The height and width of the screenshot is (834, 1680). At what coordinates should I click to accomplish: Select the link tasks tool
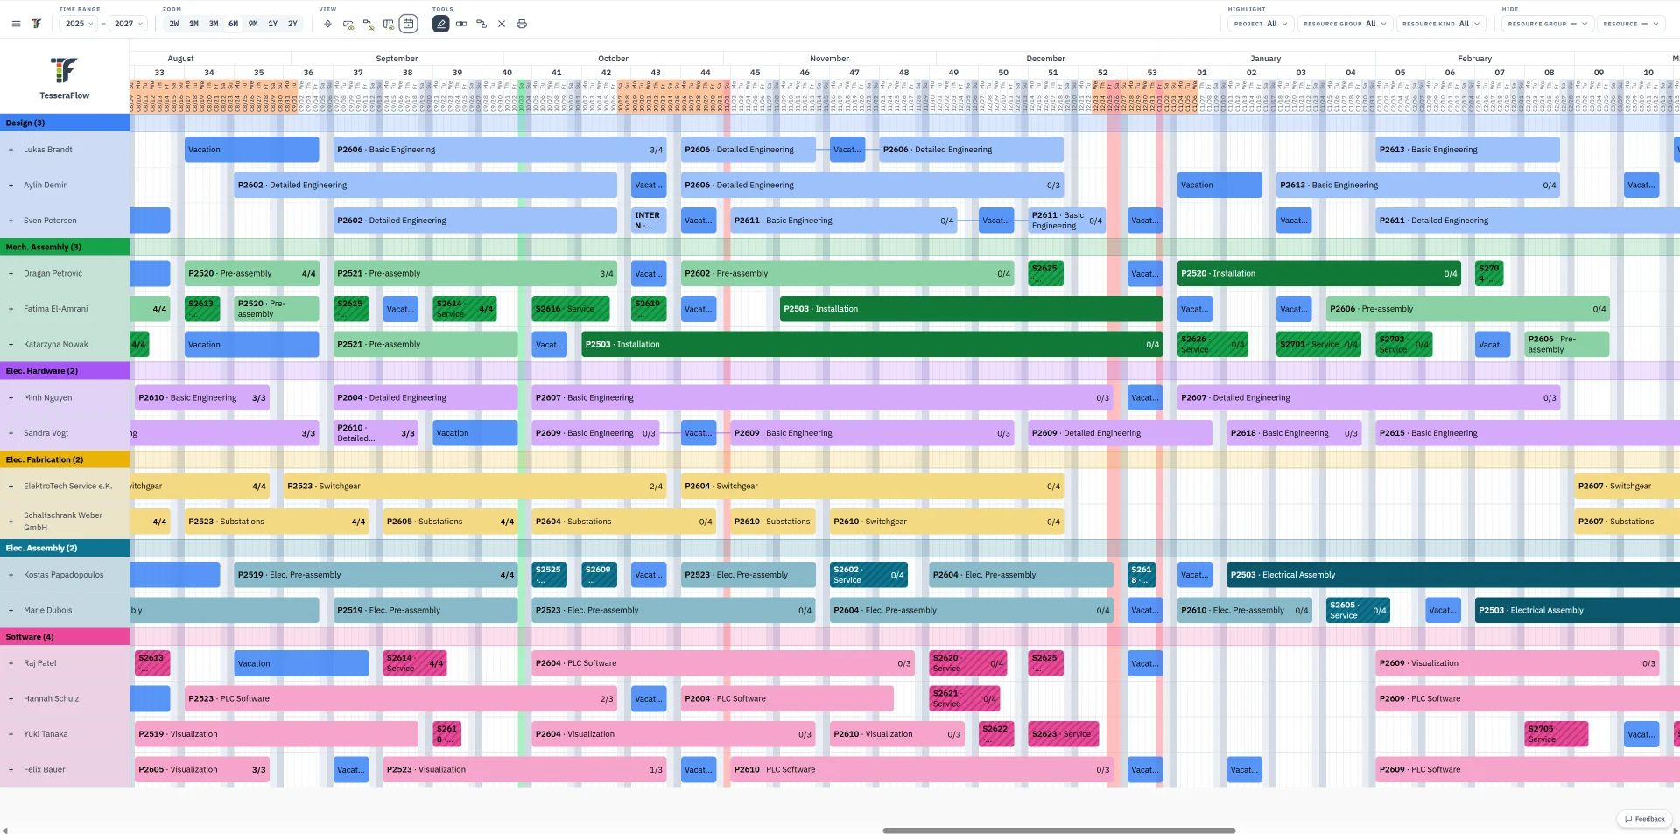[461, 24]
